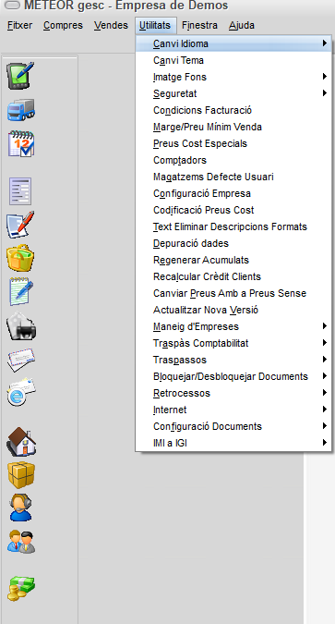This screenshot has height=624, width=335.
Task: Choose Comptadors menu entry
Action: 233,160
